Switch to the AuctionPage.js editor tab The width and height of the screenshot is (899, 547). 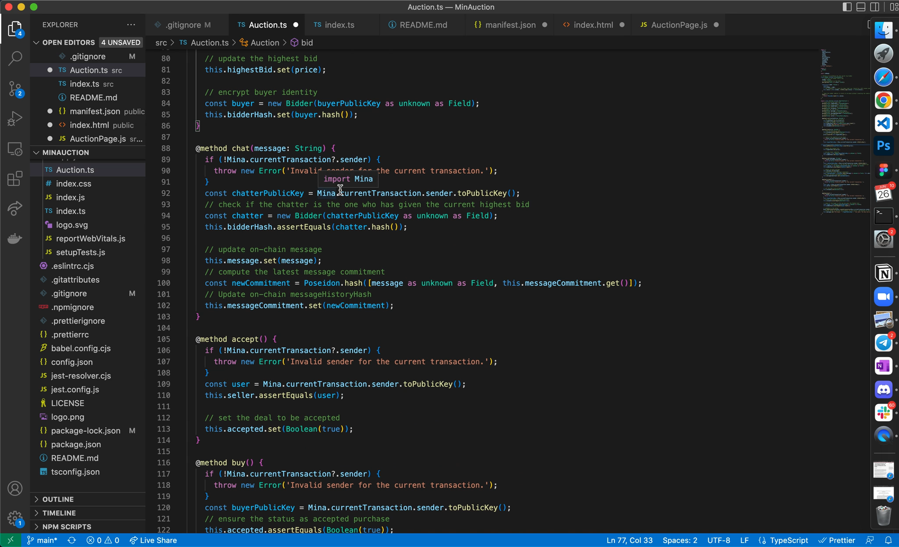point(679,25)
